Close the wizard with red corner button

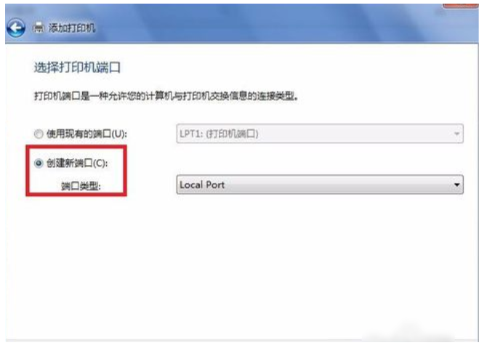coord(460,6)
